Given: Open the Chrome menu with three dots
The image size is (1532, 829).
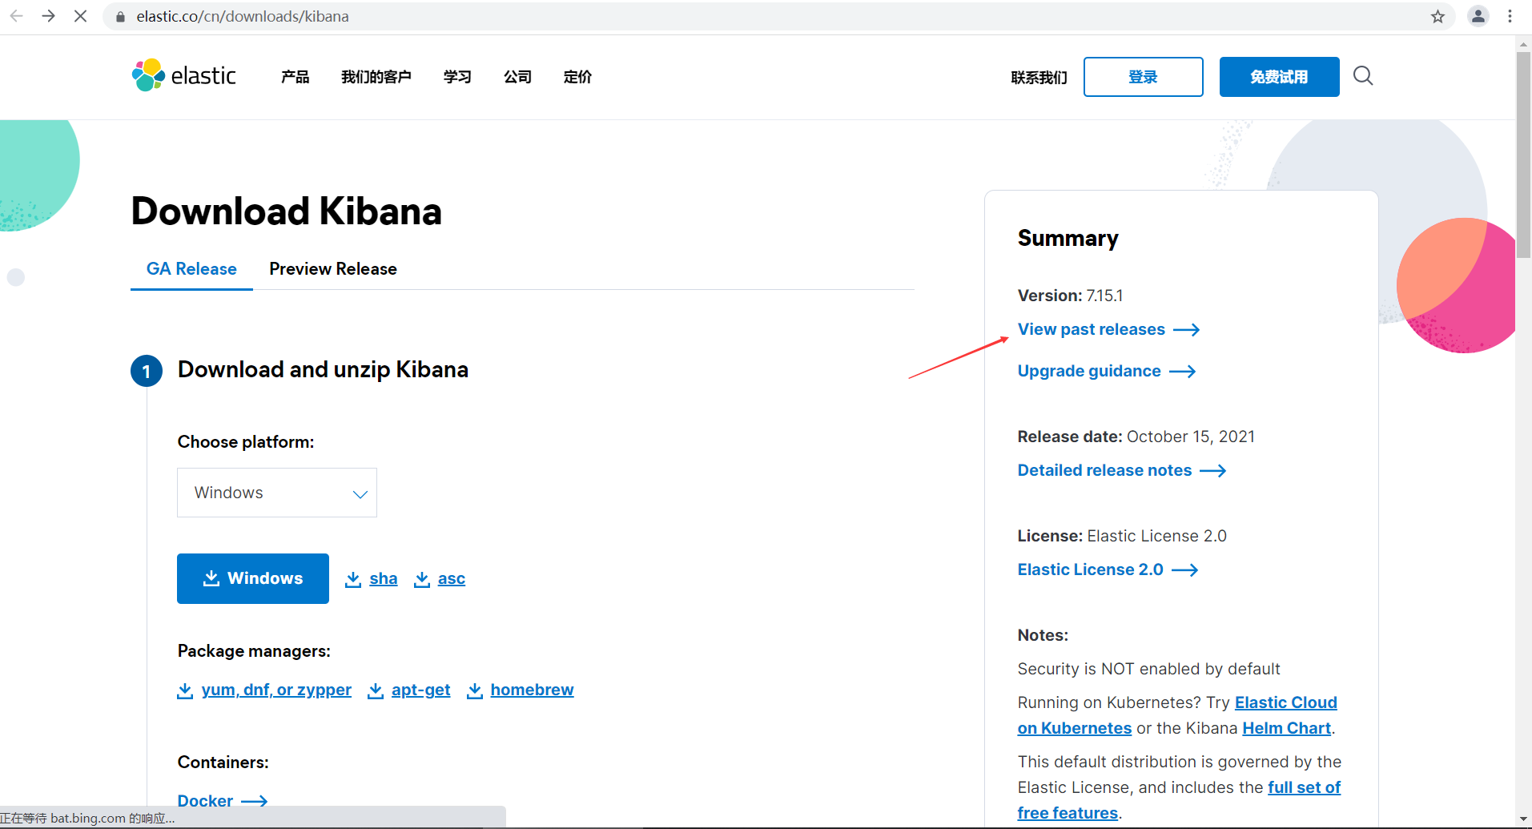Looking at the screenshot, I should pos(1510,16).
